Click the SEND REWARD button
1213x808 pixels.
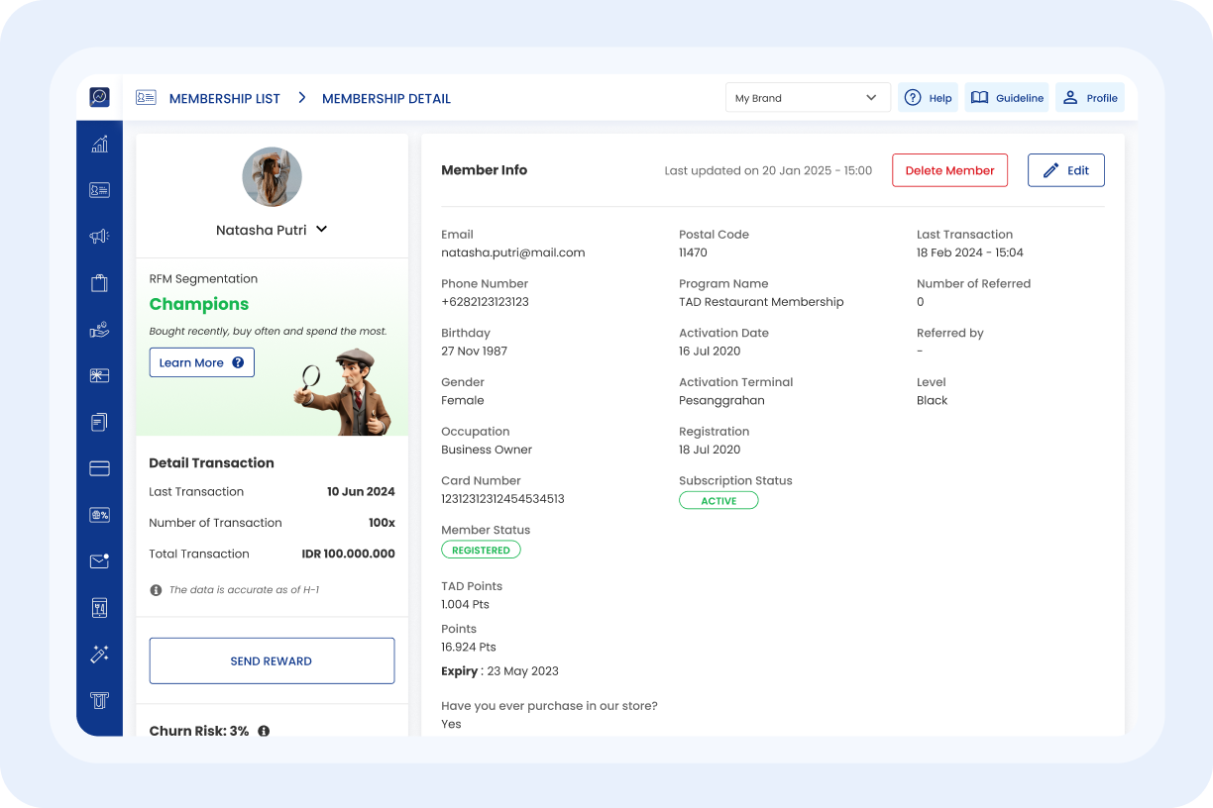(272, 660)
